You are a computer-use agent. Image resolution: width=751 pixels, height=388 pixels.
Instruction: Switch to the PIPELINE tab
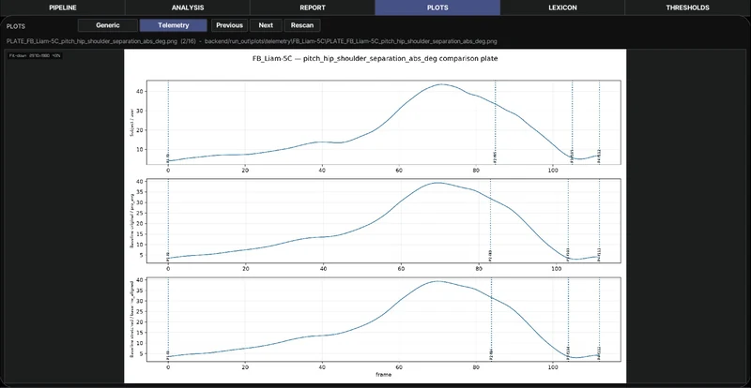click(62, 7)
